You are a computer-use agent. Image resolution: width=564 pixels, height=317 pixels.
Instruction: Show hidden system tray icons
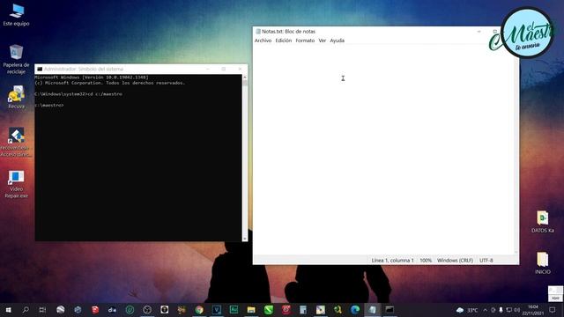click(486, 310)
